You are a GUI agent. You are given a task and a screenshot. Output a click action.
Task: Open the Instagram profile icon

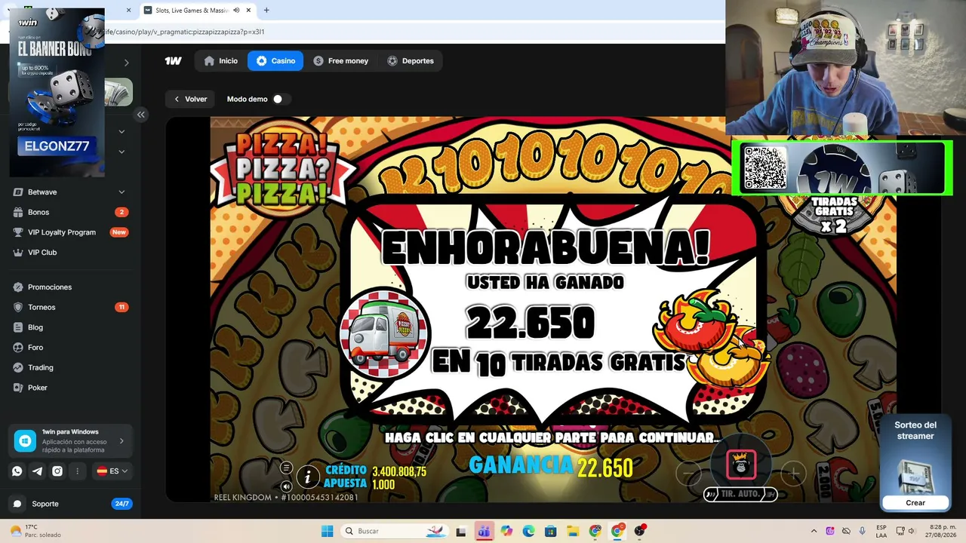point(57,471)
